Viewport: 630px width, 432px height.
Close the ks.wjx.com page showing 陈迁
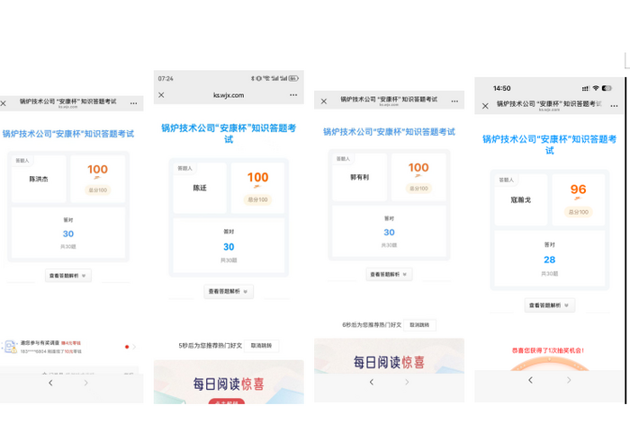[x=162, y=94]
